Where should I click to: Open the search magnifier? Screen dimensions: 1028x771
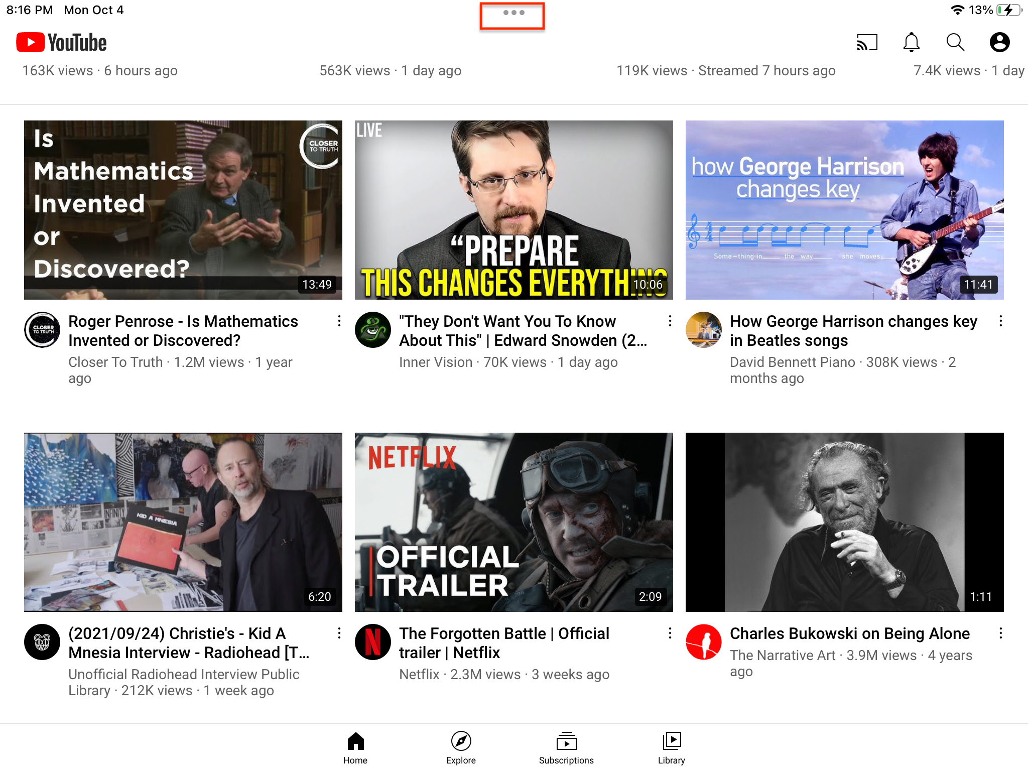(x=955, y=43)
